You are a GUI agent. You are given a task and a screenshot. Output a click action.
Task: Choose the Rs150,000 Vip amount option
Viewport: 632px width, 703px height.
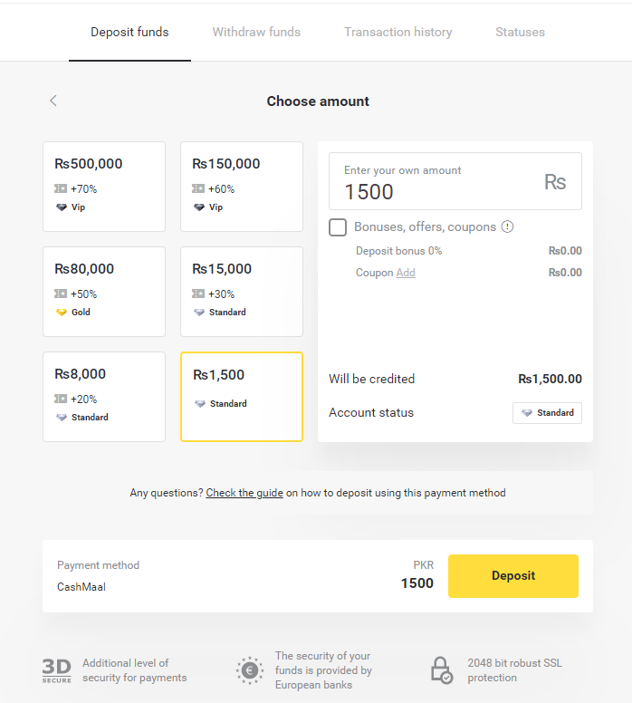tap(242, 187)
